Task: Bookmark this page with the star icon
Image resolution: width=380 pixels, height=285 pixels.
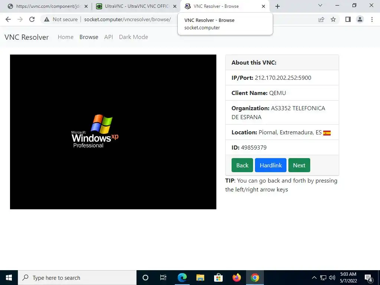Action: (333, 19)
